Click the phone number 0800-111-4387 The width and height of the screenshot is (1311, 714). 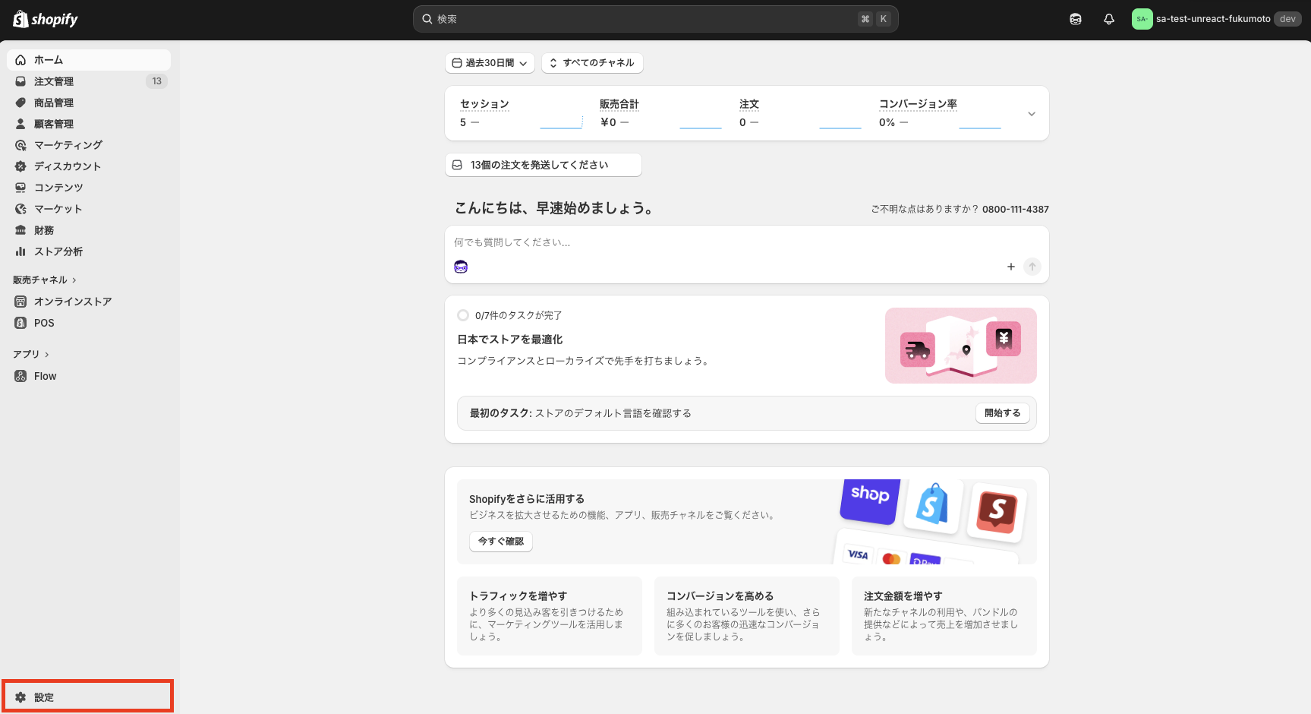coord(1016,209)
